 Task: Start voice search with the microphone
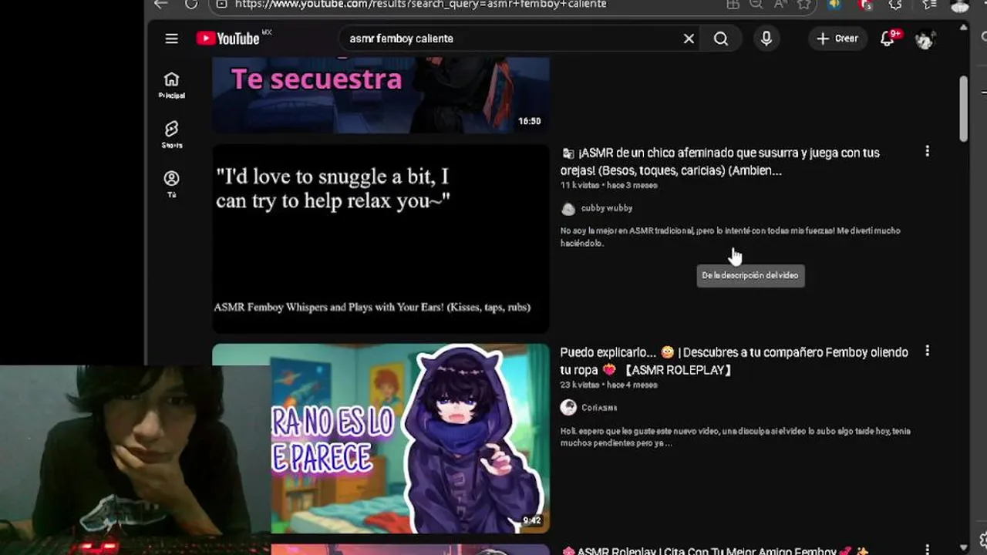[766, 39]
